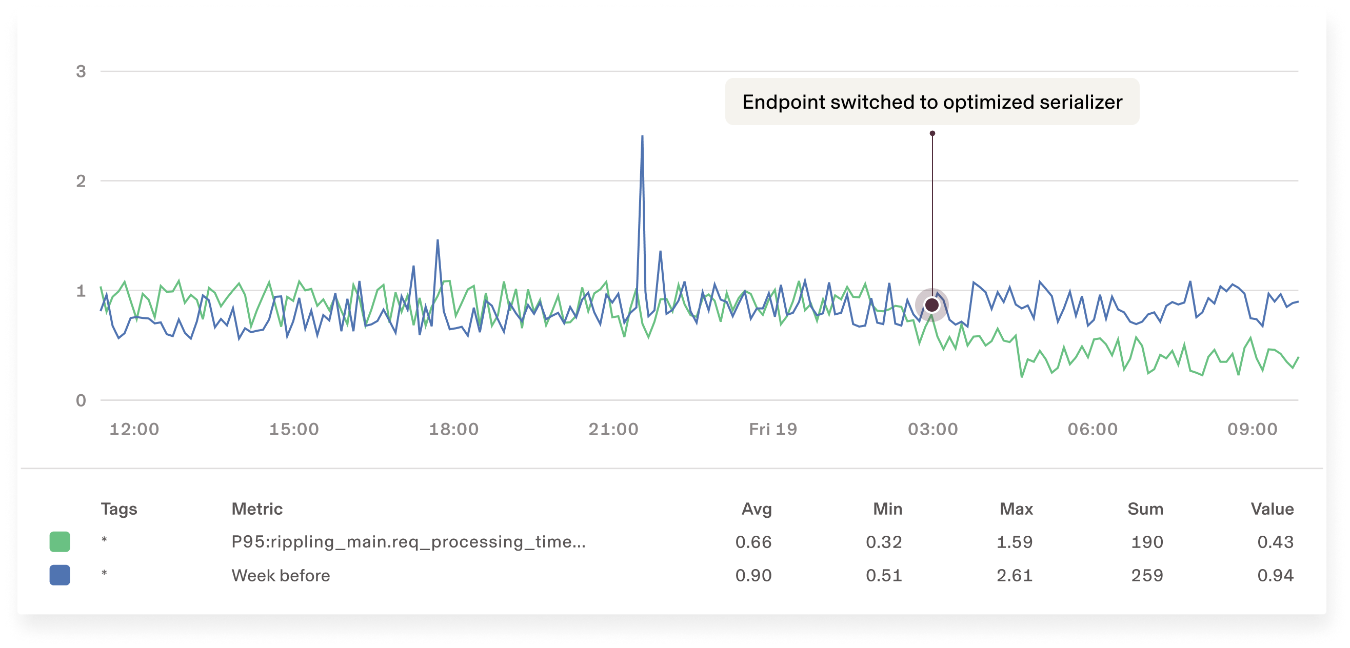Click the Value column header
Viewport: 1350px width, 648px height.
[1272, 509]
